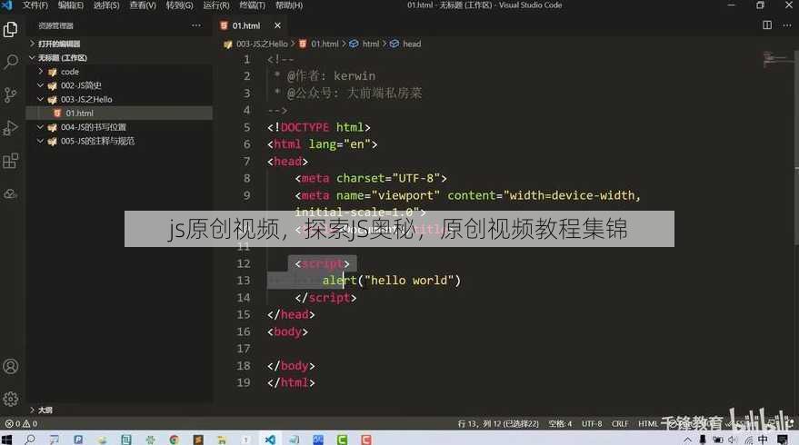Open the Explorer view in activity bar
799x445 pixels.
point(11,30)
